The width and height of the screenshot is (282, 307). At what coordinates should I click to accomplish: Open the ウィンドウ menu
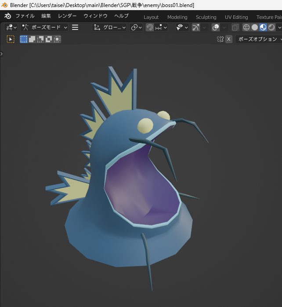(x=95, y=16)
